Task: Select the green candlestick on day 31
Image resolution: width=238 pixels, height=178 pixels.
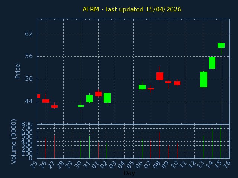Action: coord(89,99)
